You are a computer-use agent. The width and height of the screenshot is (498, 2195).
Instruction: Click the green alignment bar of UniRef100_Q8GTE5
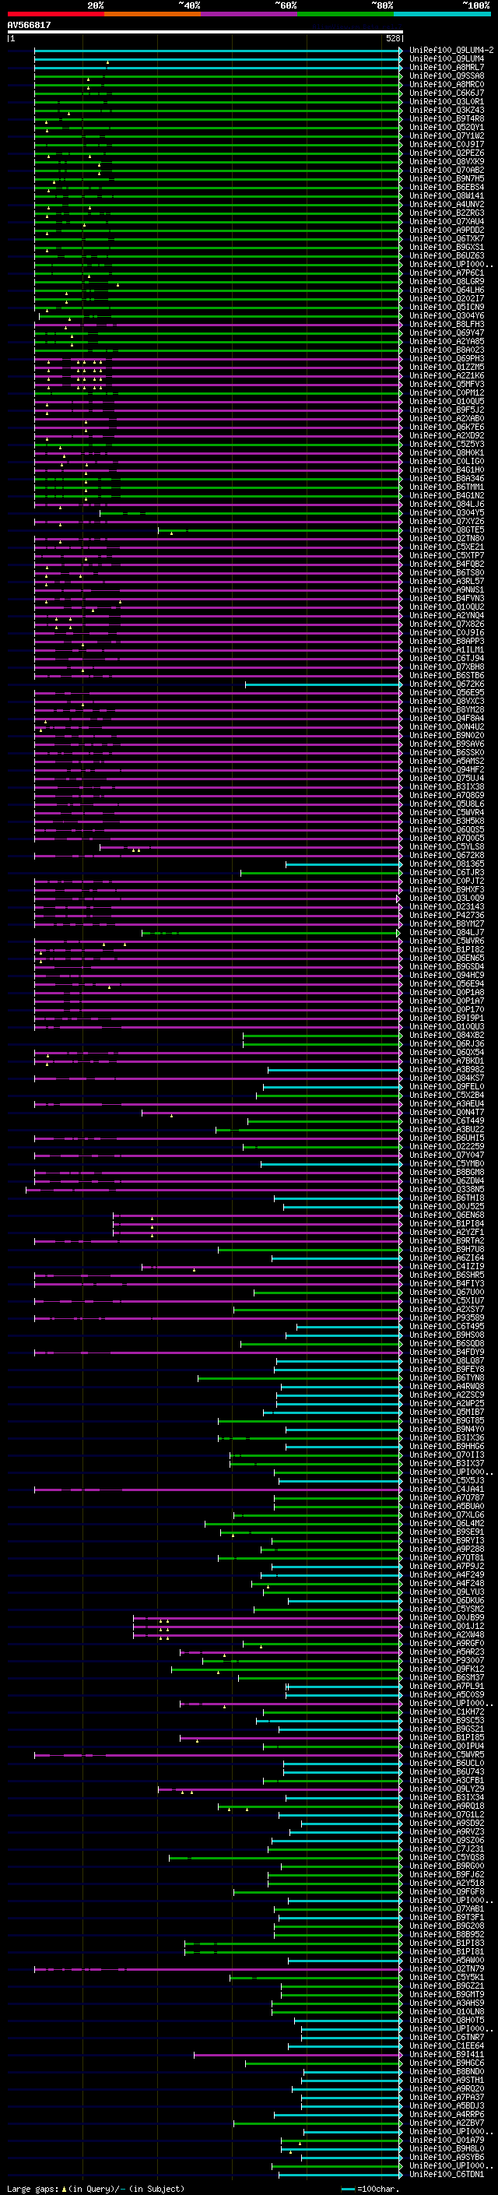279,530
